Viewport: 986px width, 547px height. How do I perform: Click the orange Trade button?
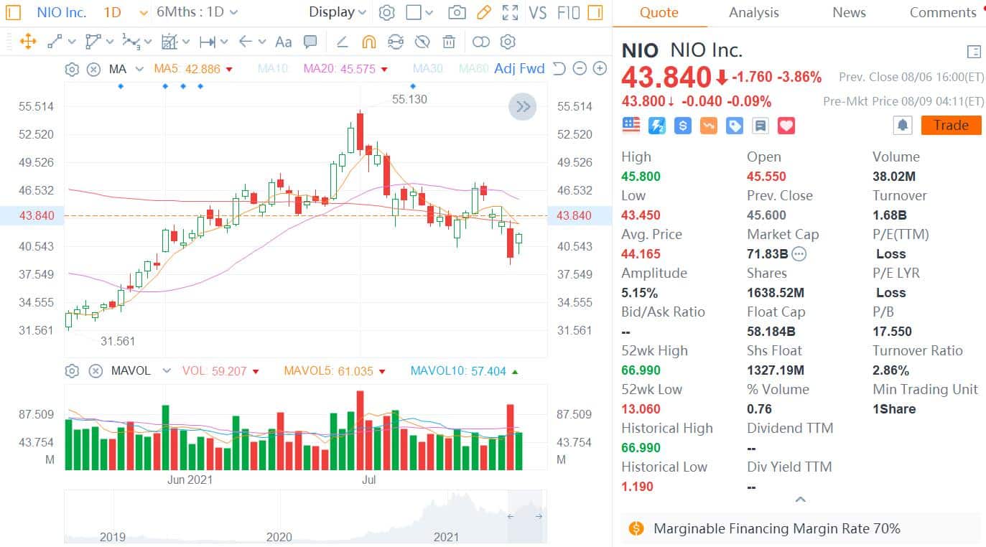click(950, 125)
